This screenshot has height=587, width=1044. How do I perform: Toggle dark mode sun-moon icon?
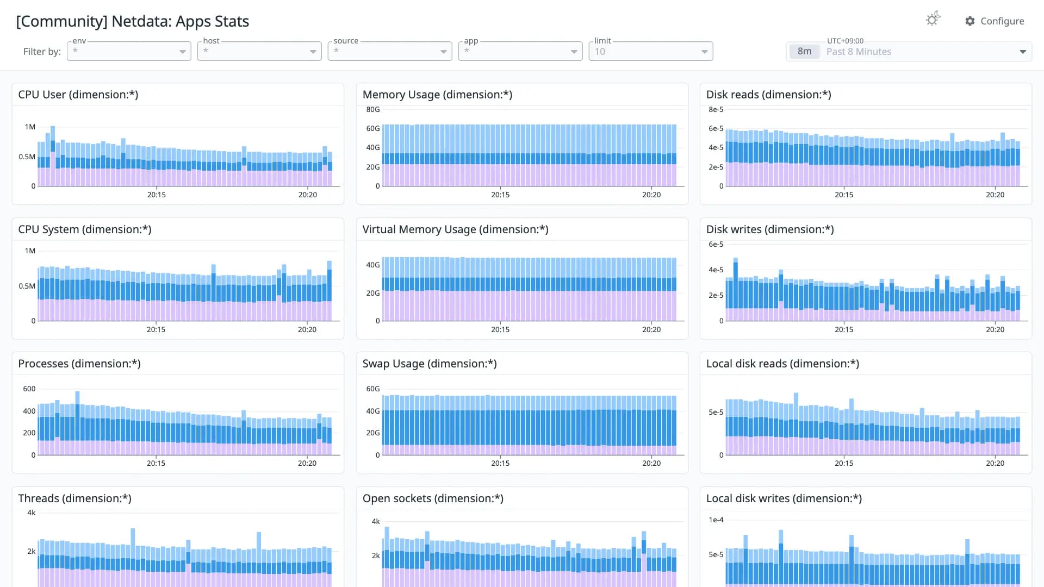coord(933,20)
